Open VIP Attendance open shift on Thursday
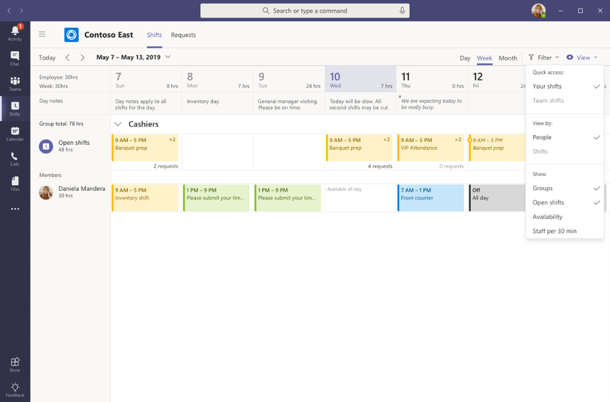The height and width of the screenshot is (402, 610). (x=430, y=147)
